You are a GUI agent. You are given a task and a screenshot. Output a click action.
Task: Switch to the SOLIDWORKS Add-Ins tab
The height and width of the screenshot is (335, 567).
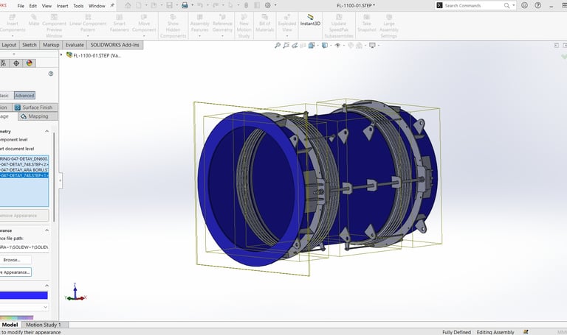[114, 45]
